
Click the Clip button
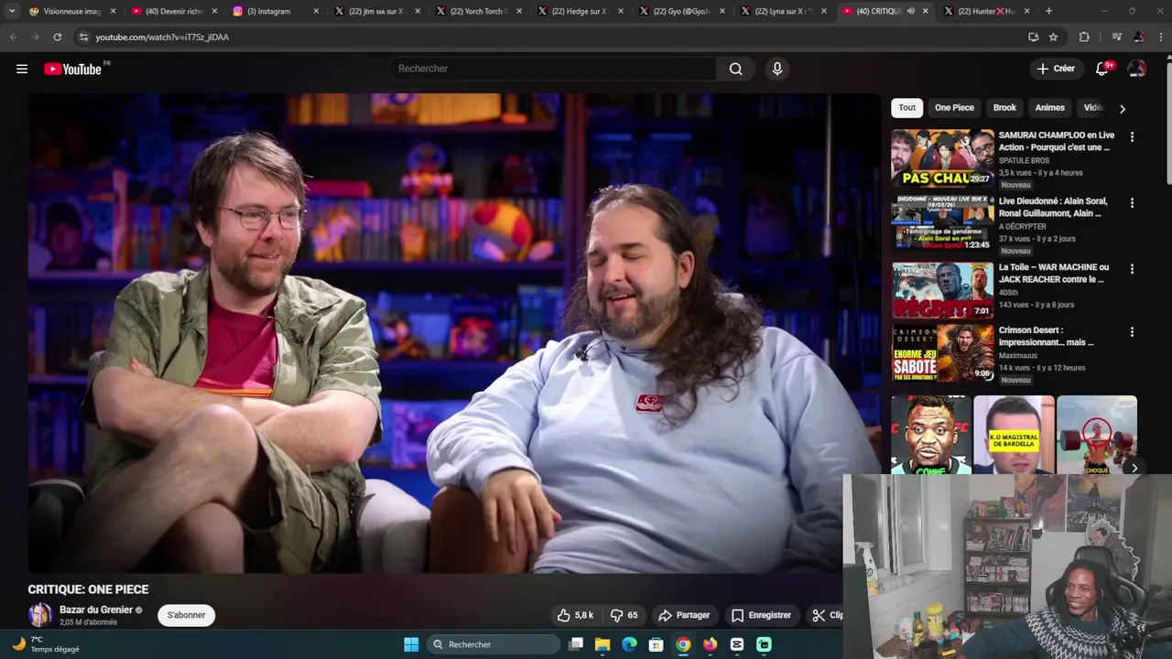(x=826, y=615)
